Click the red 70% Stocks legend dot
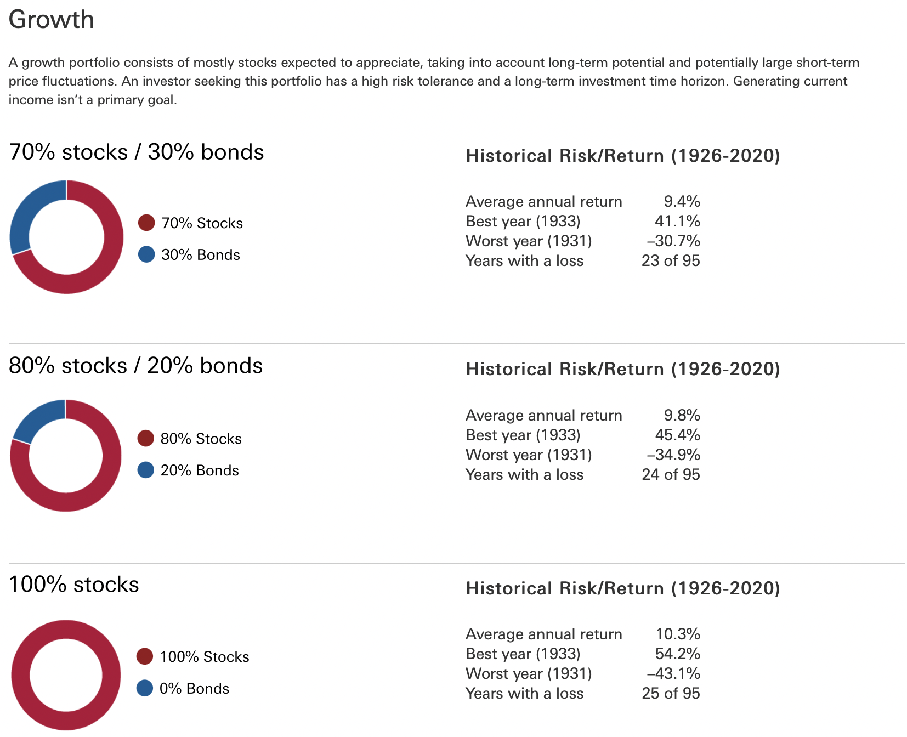The width and height of the screenshot is (907, 737). pyautogui.click(x=146, y=223)
